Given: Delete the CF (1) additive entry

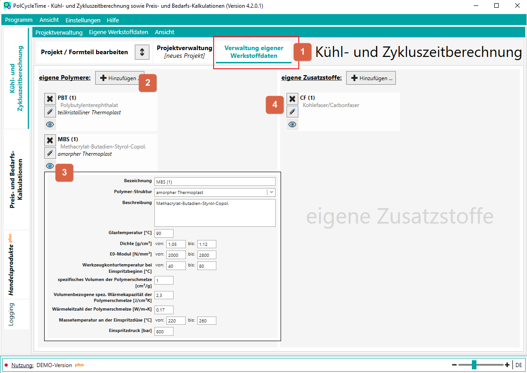Looking at the screenshot, I should [292, 99].
